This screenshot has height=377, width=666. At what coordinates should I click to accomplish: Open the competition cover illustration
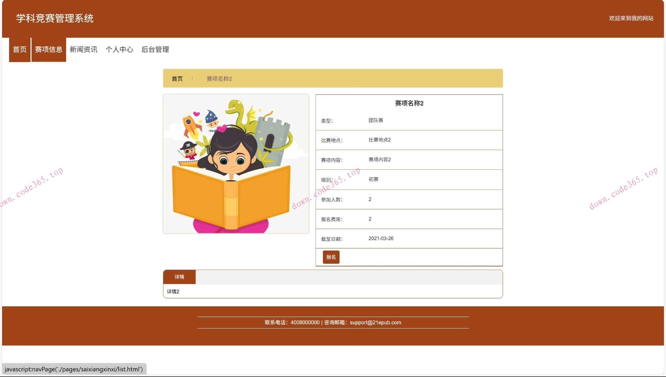tap(236, 164)
